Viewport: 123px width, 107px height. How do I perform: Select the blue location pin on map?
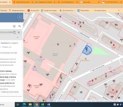pos(86,48)
